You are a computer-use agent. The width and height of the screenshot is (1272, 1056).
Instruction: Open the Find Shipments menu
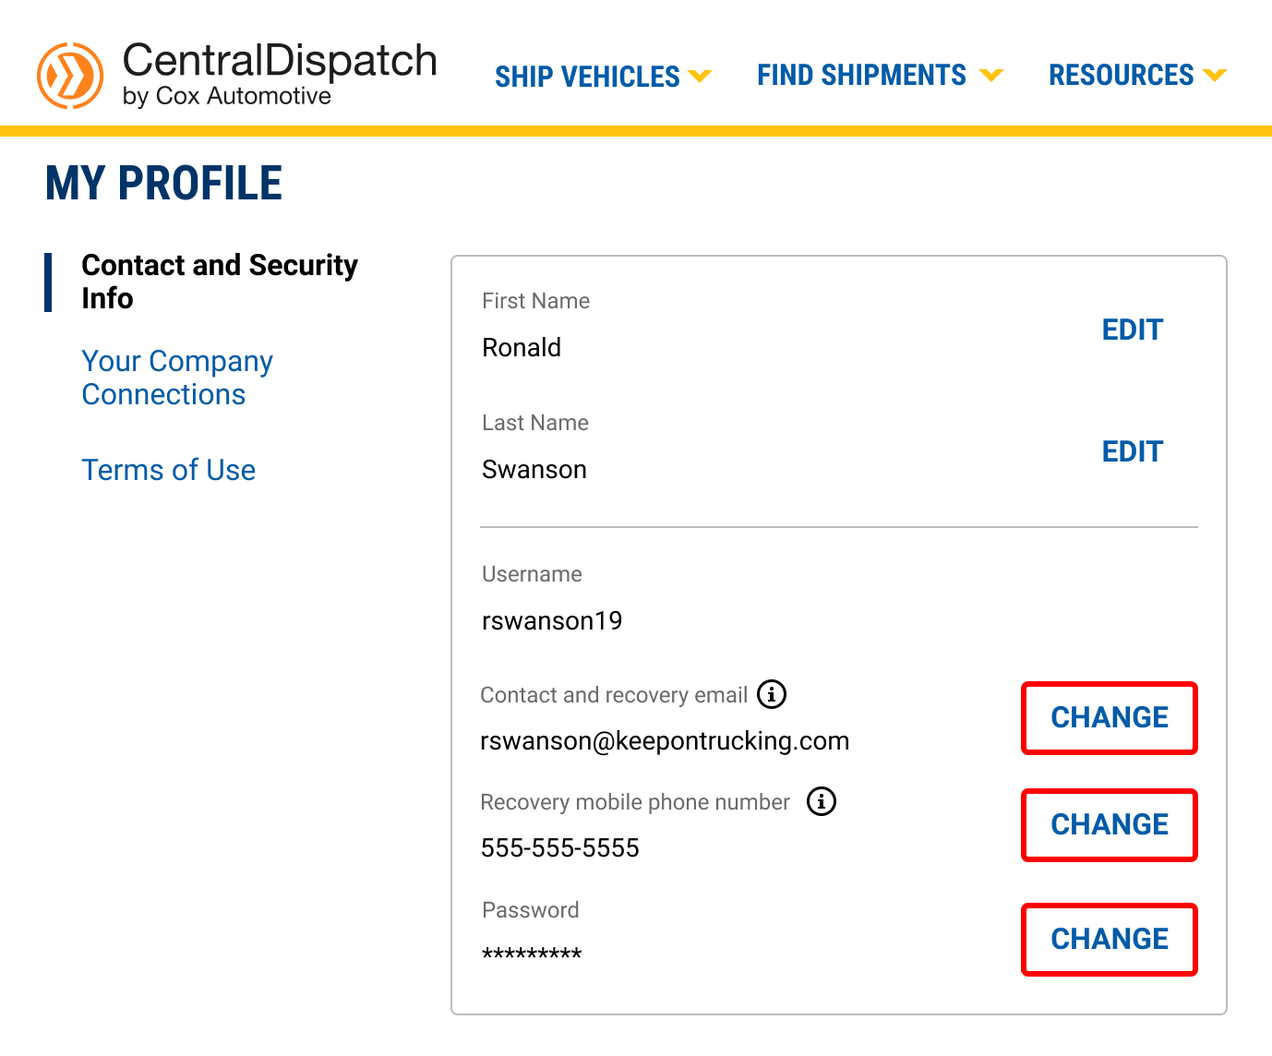861,76
